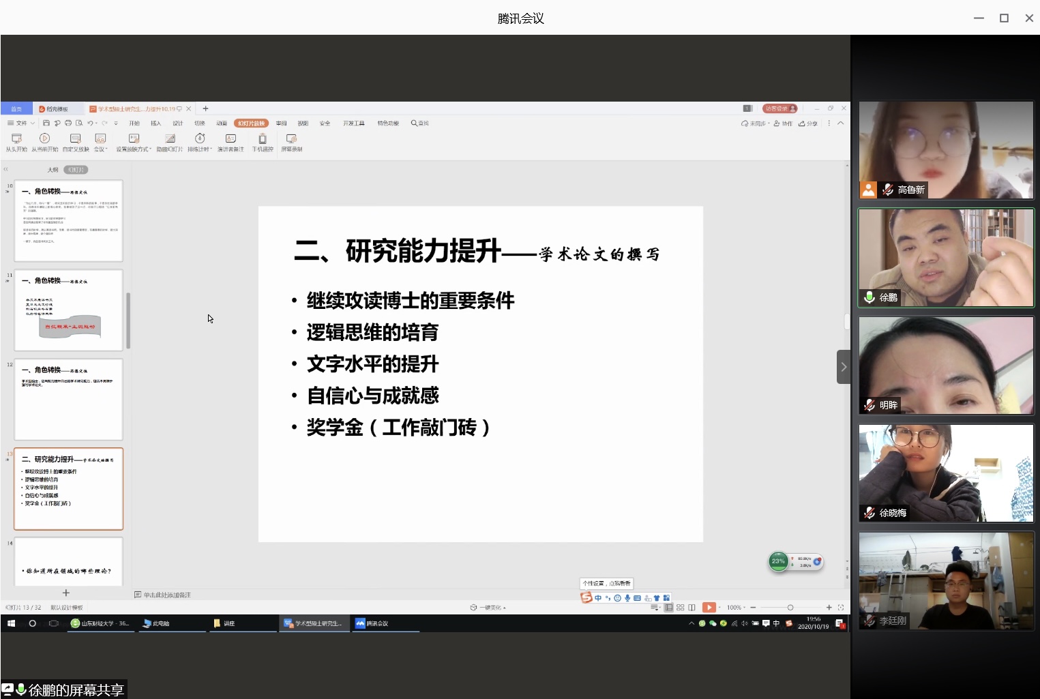
Task: Click the 一键美化 beautify button
Action: click(488, 608)
